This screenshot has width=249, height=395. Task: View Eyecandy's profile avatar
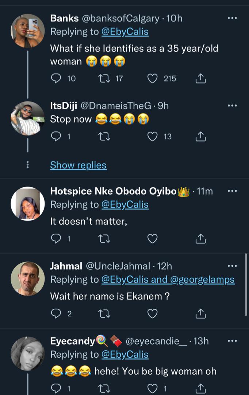coord(28,353)
